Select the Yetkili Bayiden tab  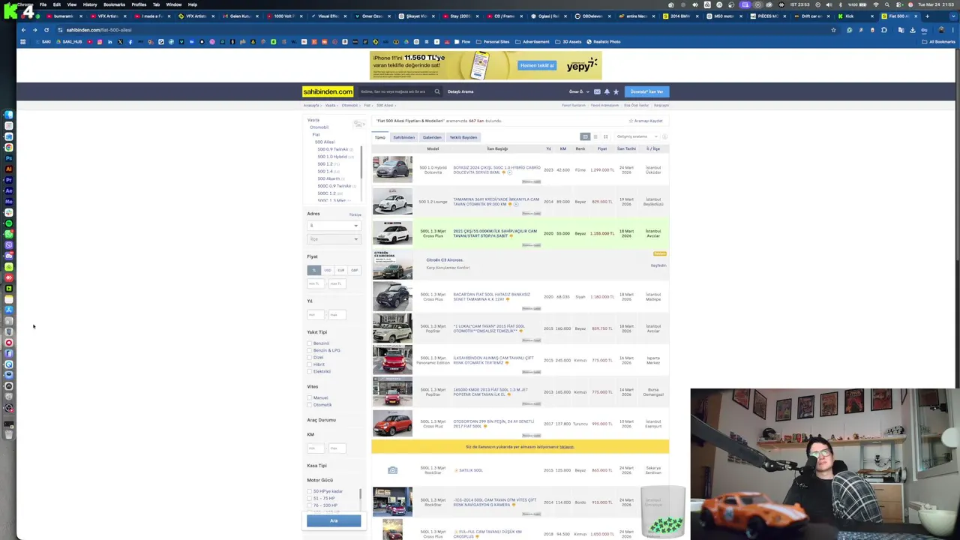point(463,137)
